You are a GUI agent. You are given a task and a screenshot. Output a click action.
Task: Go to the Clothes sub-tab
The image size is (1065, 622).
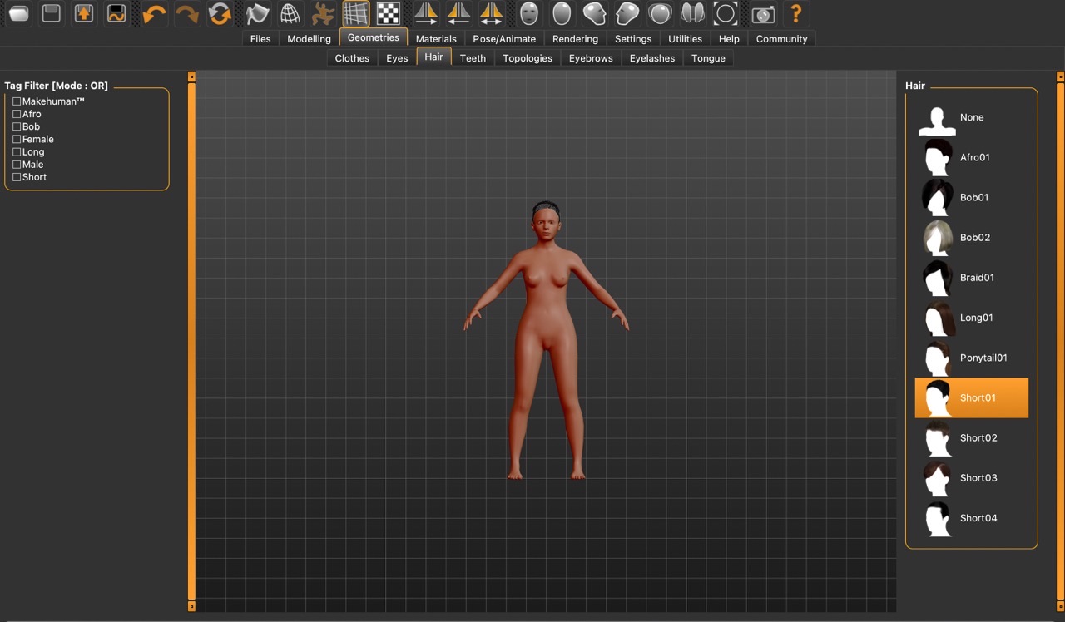click(352, 58)
